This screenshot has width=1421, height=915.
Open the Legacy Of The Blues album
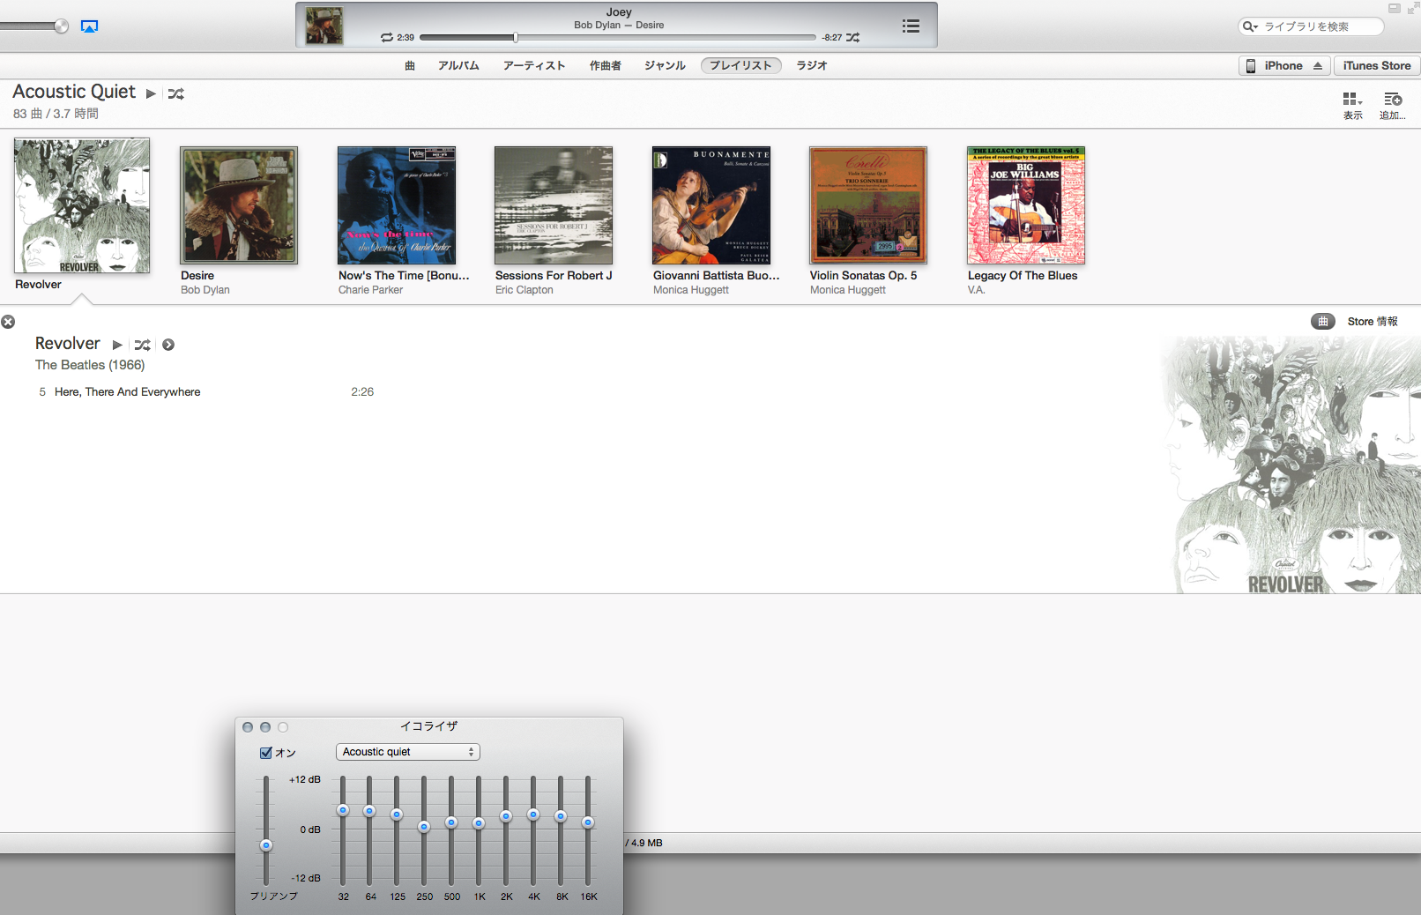(x=1026, y=205)
